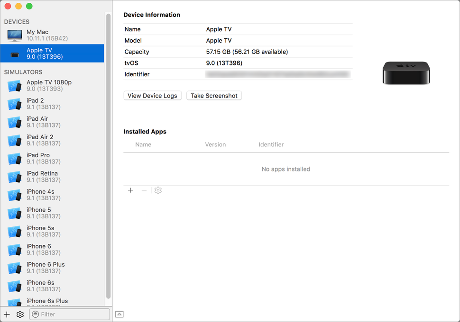Screen dimensions: 460x322
Task: Open the gear actions menu under Installed Apps
Action: [158, 190]
